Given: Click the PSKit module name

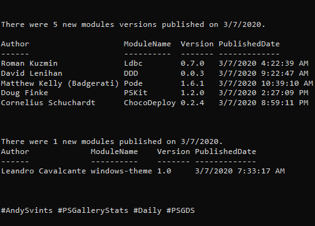Looking at the screenshot, I should 136,93.
